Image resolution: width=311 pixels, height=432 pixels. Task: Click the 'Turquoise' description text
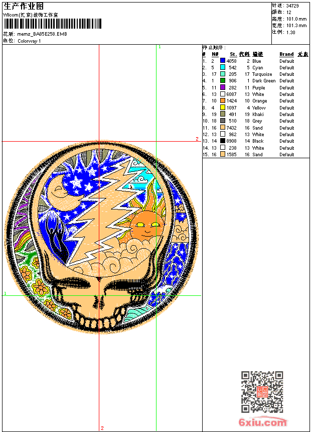262,74
